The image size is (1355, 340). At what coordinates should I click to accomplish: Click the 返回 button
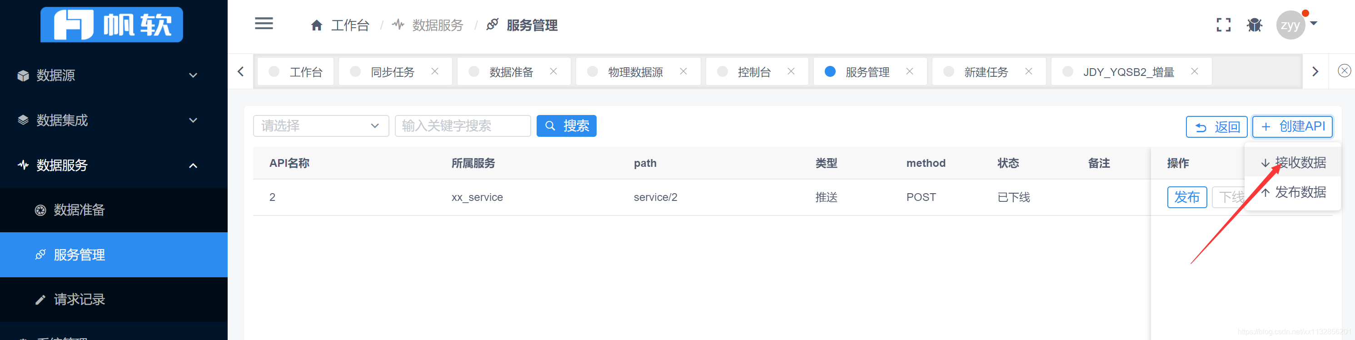(x=1217, y=127)
